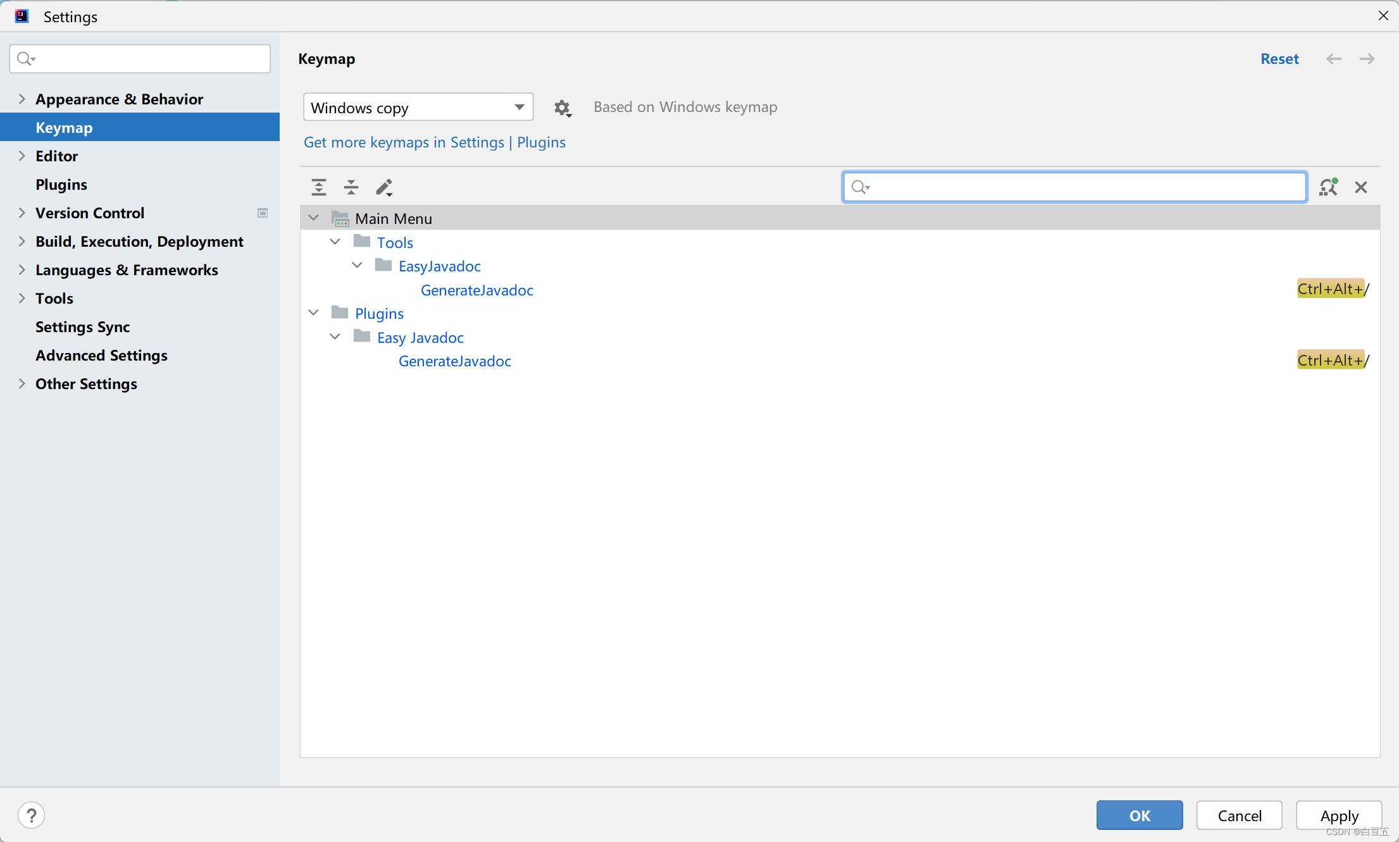Open the Windows copy keymap dropdown
This screenshot has height=842, width=1399.
tap(418, 108)
